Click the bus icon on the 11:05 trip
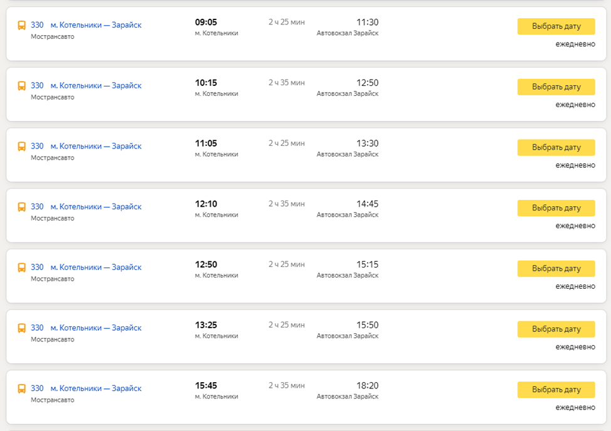The image size is (611, 431). click(22, 147)
